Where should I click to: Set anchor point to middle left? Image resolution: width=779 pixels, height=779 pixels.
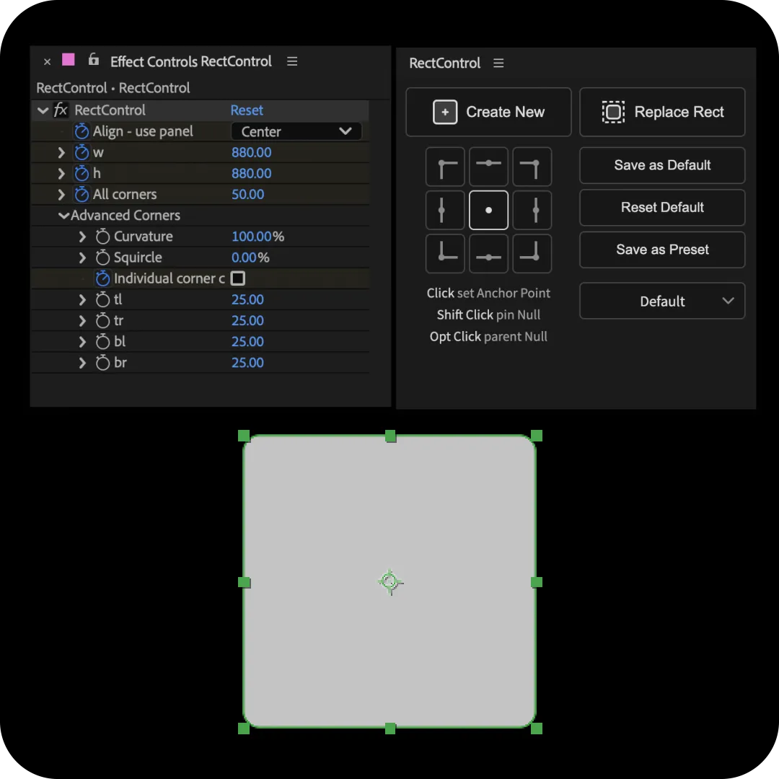click(445, 210)
